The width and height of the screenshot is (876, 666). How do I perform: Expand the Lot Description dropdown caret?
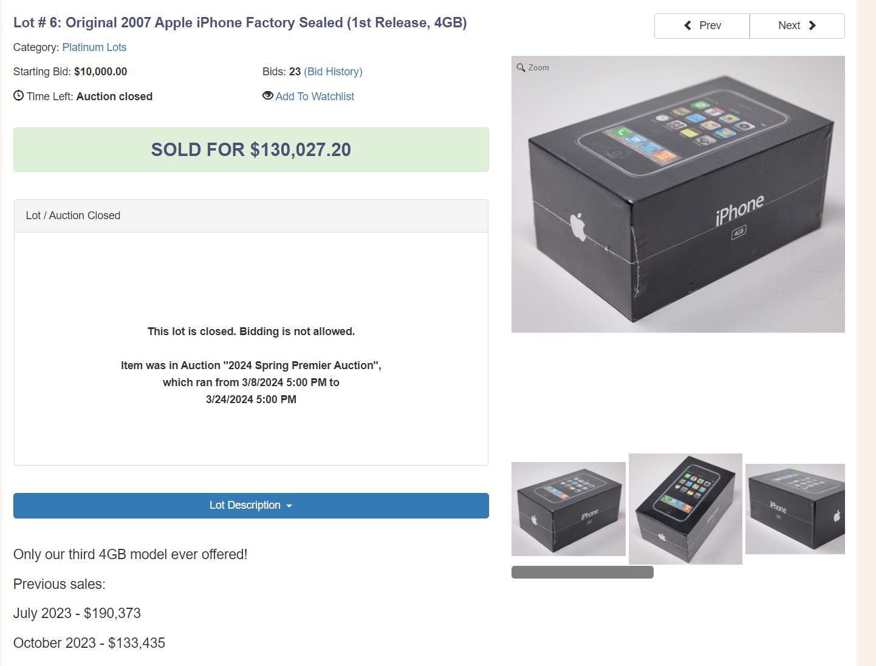click(289, 506)
